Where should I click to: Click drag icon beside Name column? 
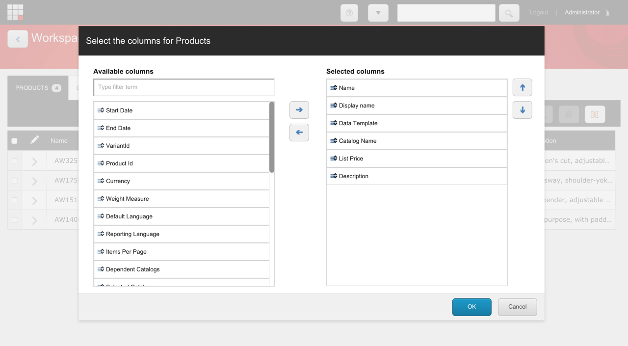(x=334, y=88)
